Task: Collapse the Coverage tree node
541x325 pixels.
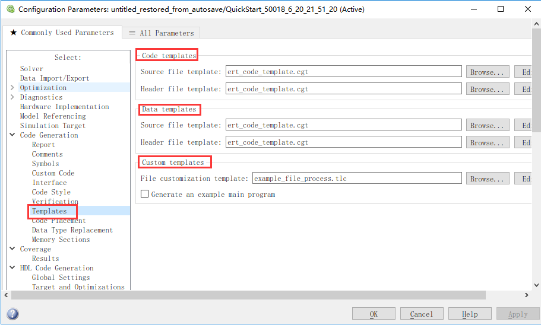Action: point(12,248)
